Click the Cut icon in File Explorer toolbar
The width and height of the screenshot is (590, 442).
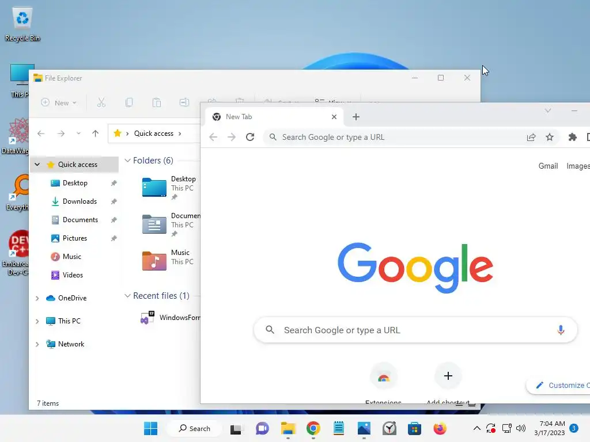pyautogui.click(x=101, y=102)
